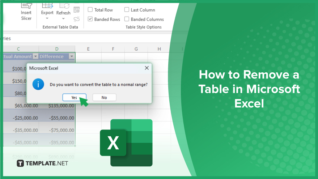318x179 pixels.
Task: Click the Export table icon
Action: pos(47,6)
